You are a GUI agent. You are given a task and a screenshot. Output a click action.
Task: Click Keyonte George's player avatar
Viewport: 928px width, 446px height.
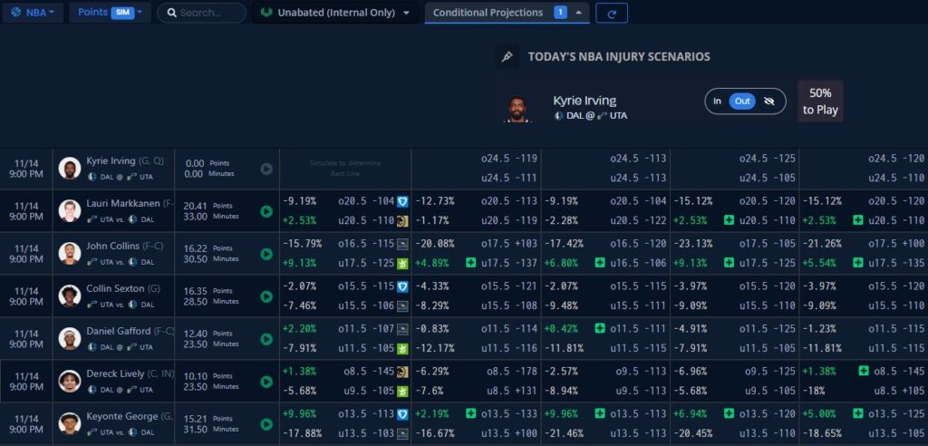(70, 423)
